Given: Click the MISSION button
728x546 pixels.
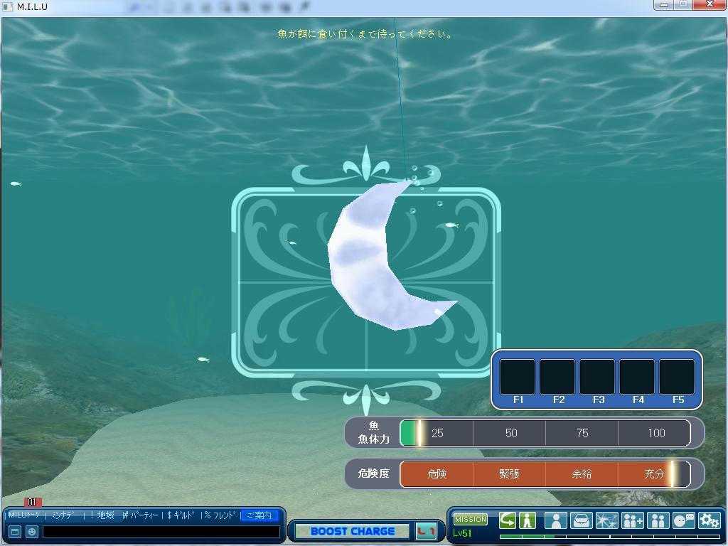Looking at the screenshot, I should coord(470,520).
